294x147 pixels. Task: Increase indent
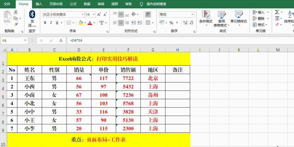tap(140, 23)
